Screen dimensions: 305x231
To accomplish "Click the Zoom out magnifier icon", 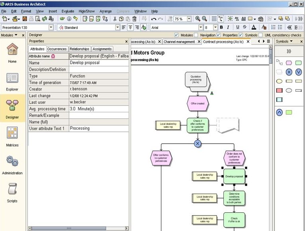I will [204, 19].
